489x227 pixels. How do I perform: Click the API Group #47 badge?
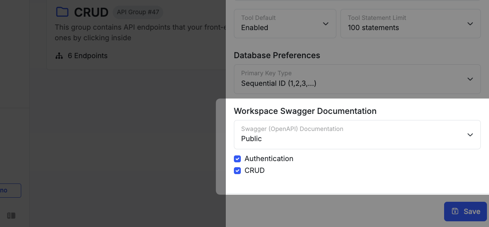[138, 12]
